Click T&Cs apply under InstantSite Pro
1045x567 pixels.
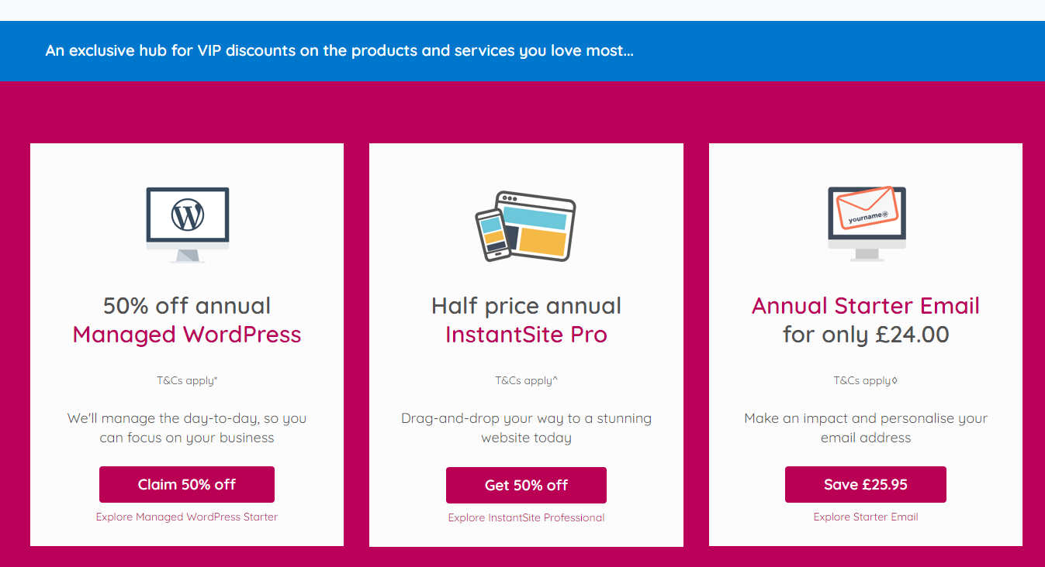pyautogui.click(x=526, y=380)
